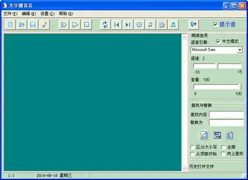This screenshot has width=248, height=180.
Task: Click the replace all document icon
Action: (229, 135)
